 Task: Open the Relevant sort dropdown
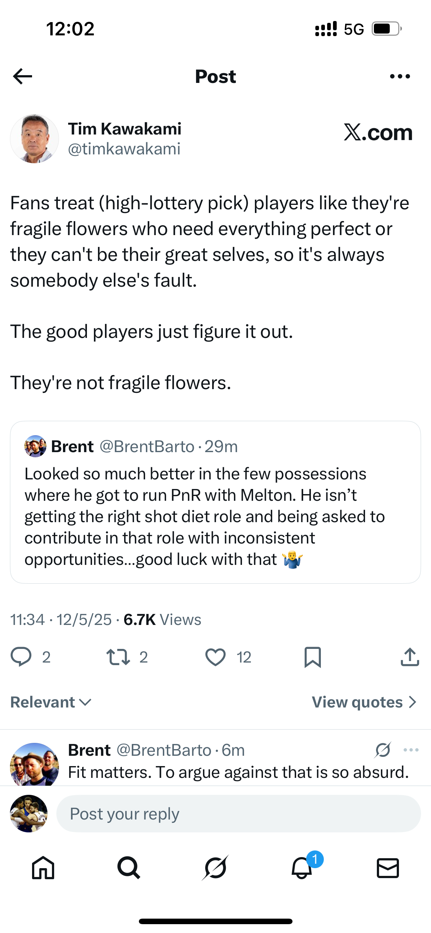pyautogui.click(x=51, y=702)
